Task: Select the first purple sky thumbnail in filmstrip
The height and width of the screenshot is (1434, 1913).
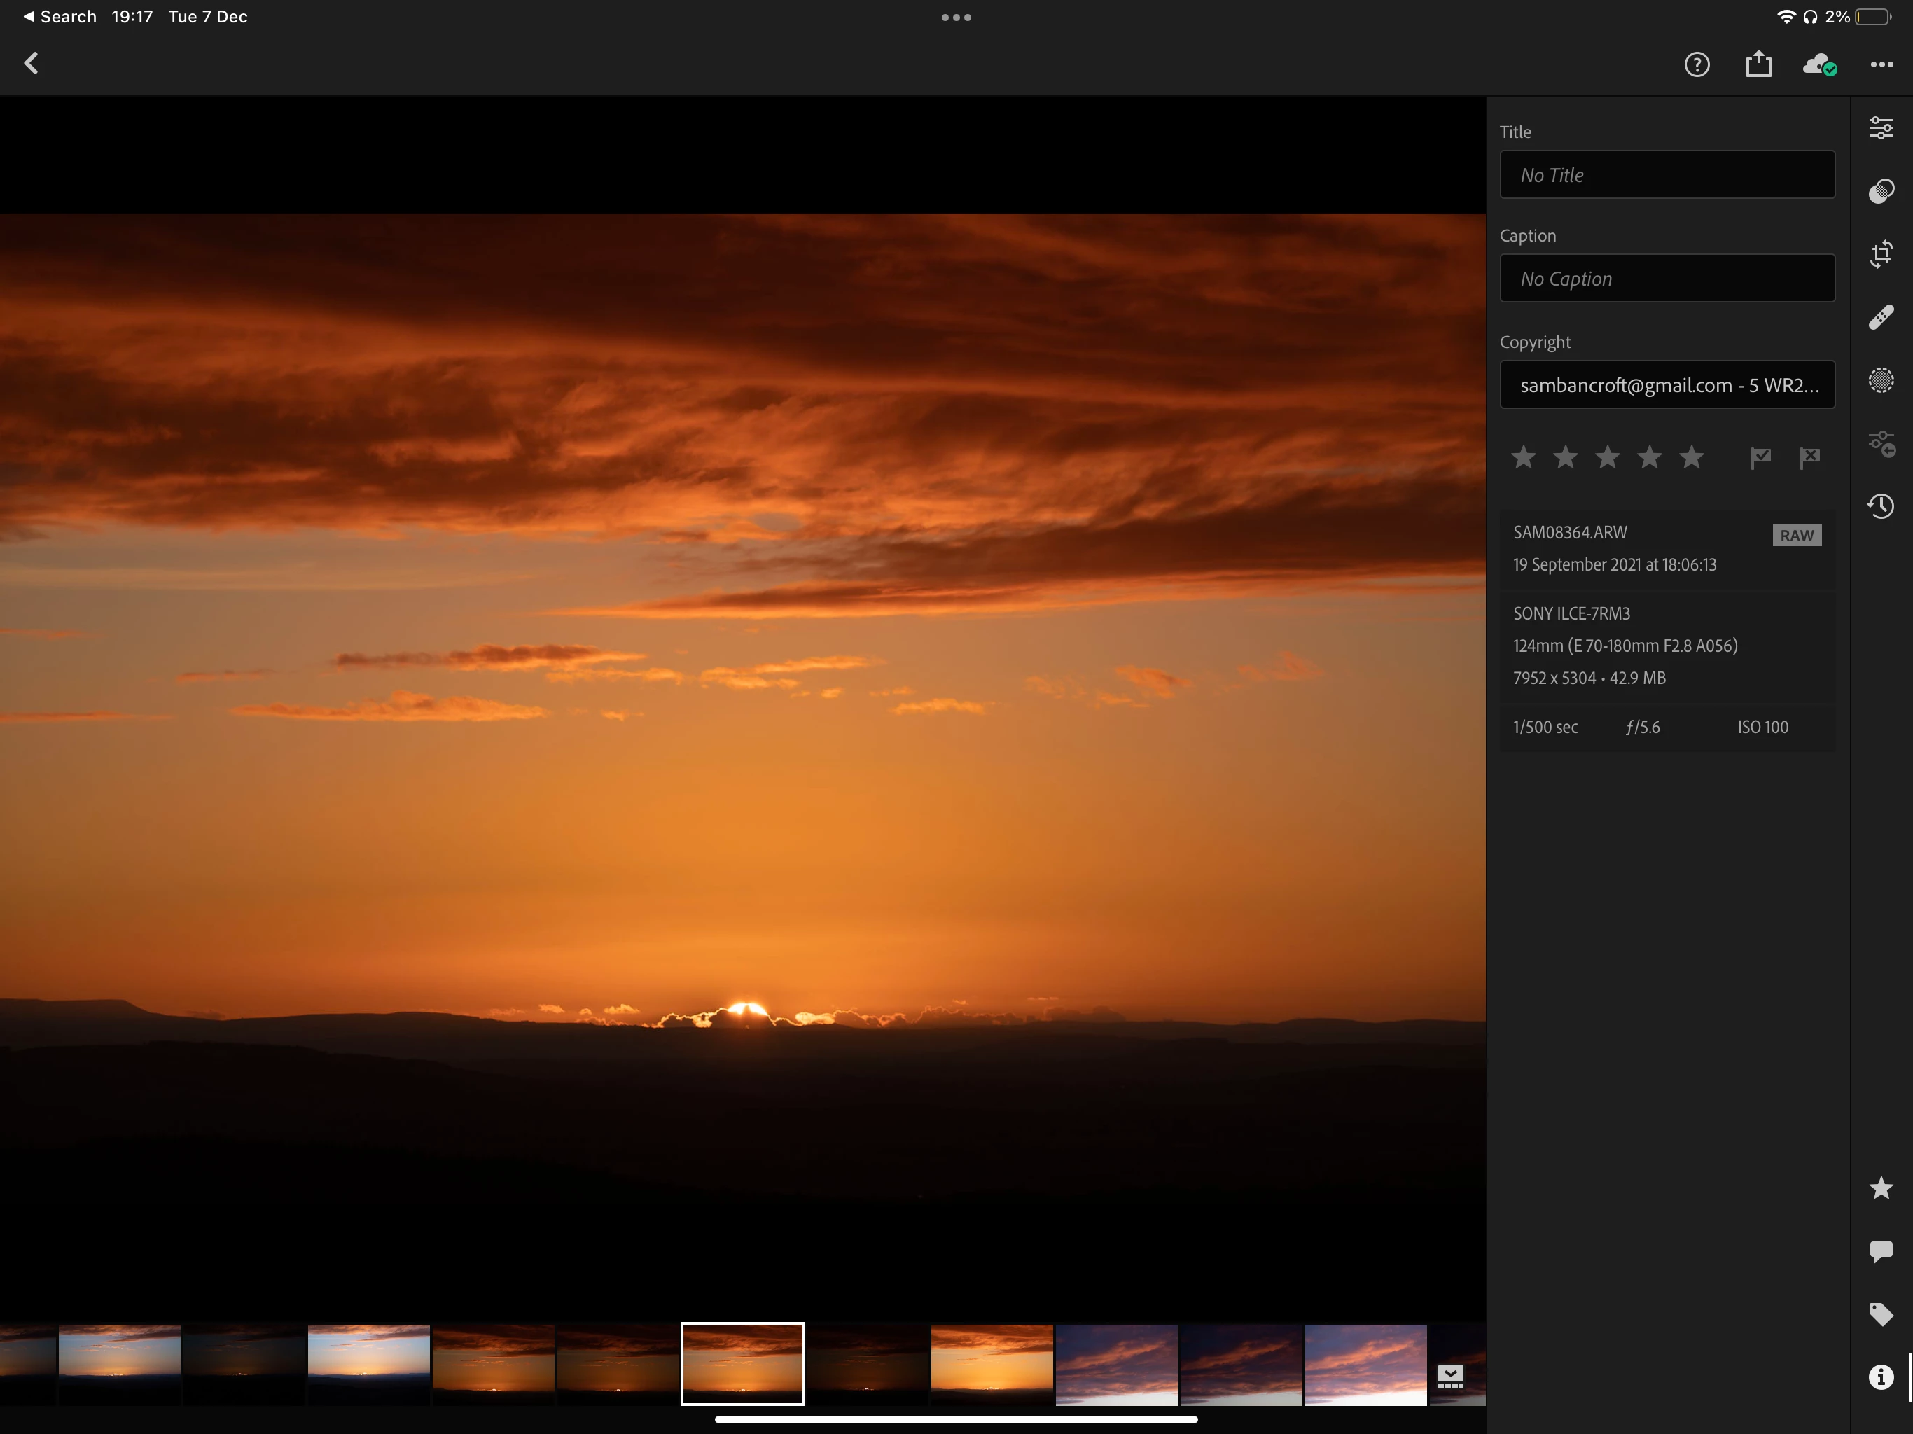Action: coord(1115,1364)
